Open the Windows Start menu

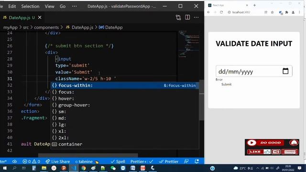point(4,168)
